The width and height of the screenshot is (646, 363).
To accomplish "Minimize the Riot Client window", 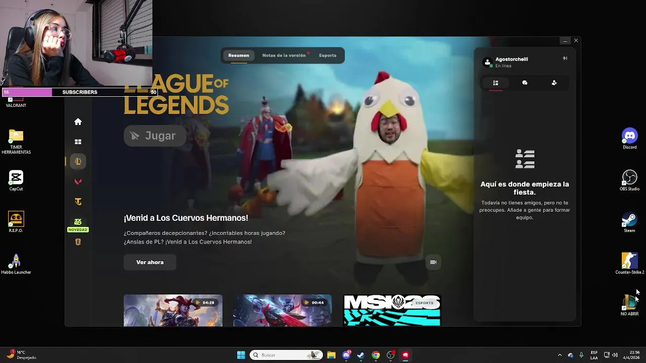I will (565, 41).
